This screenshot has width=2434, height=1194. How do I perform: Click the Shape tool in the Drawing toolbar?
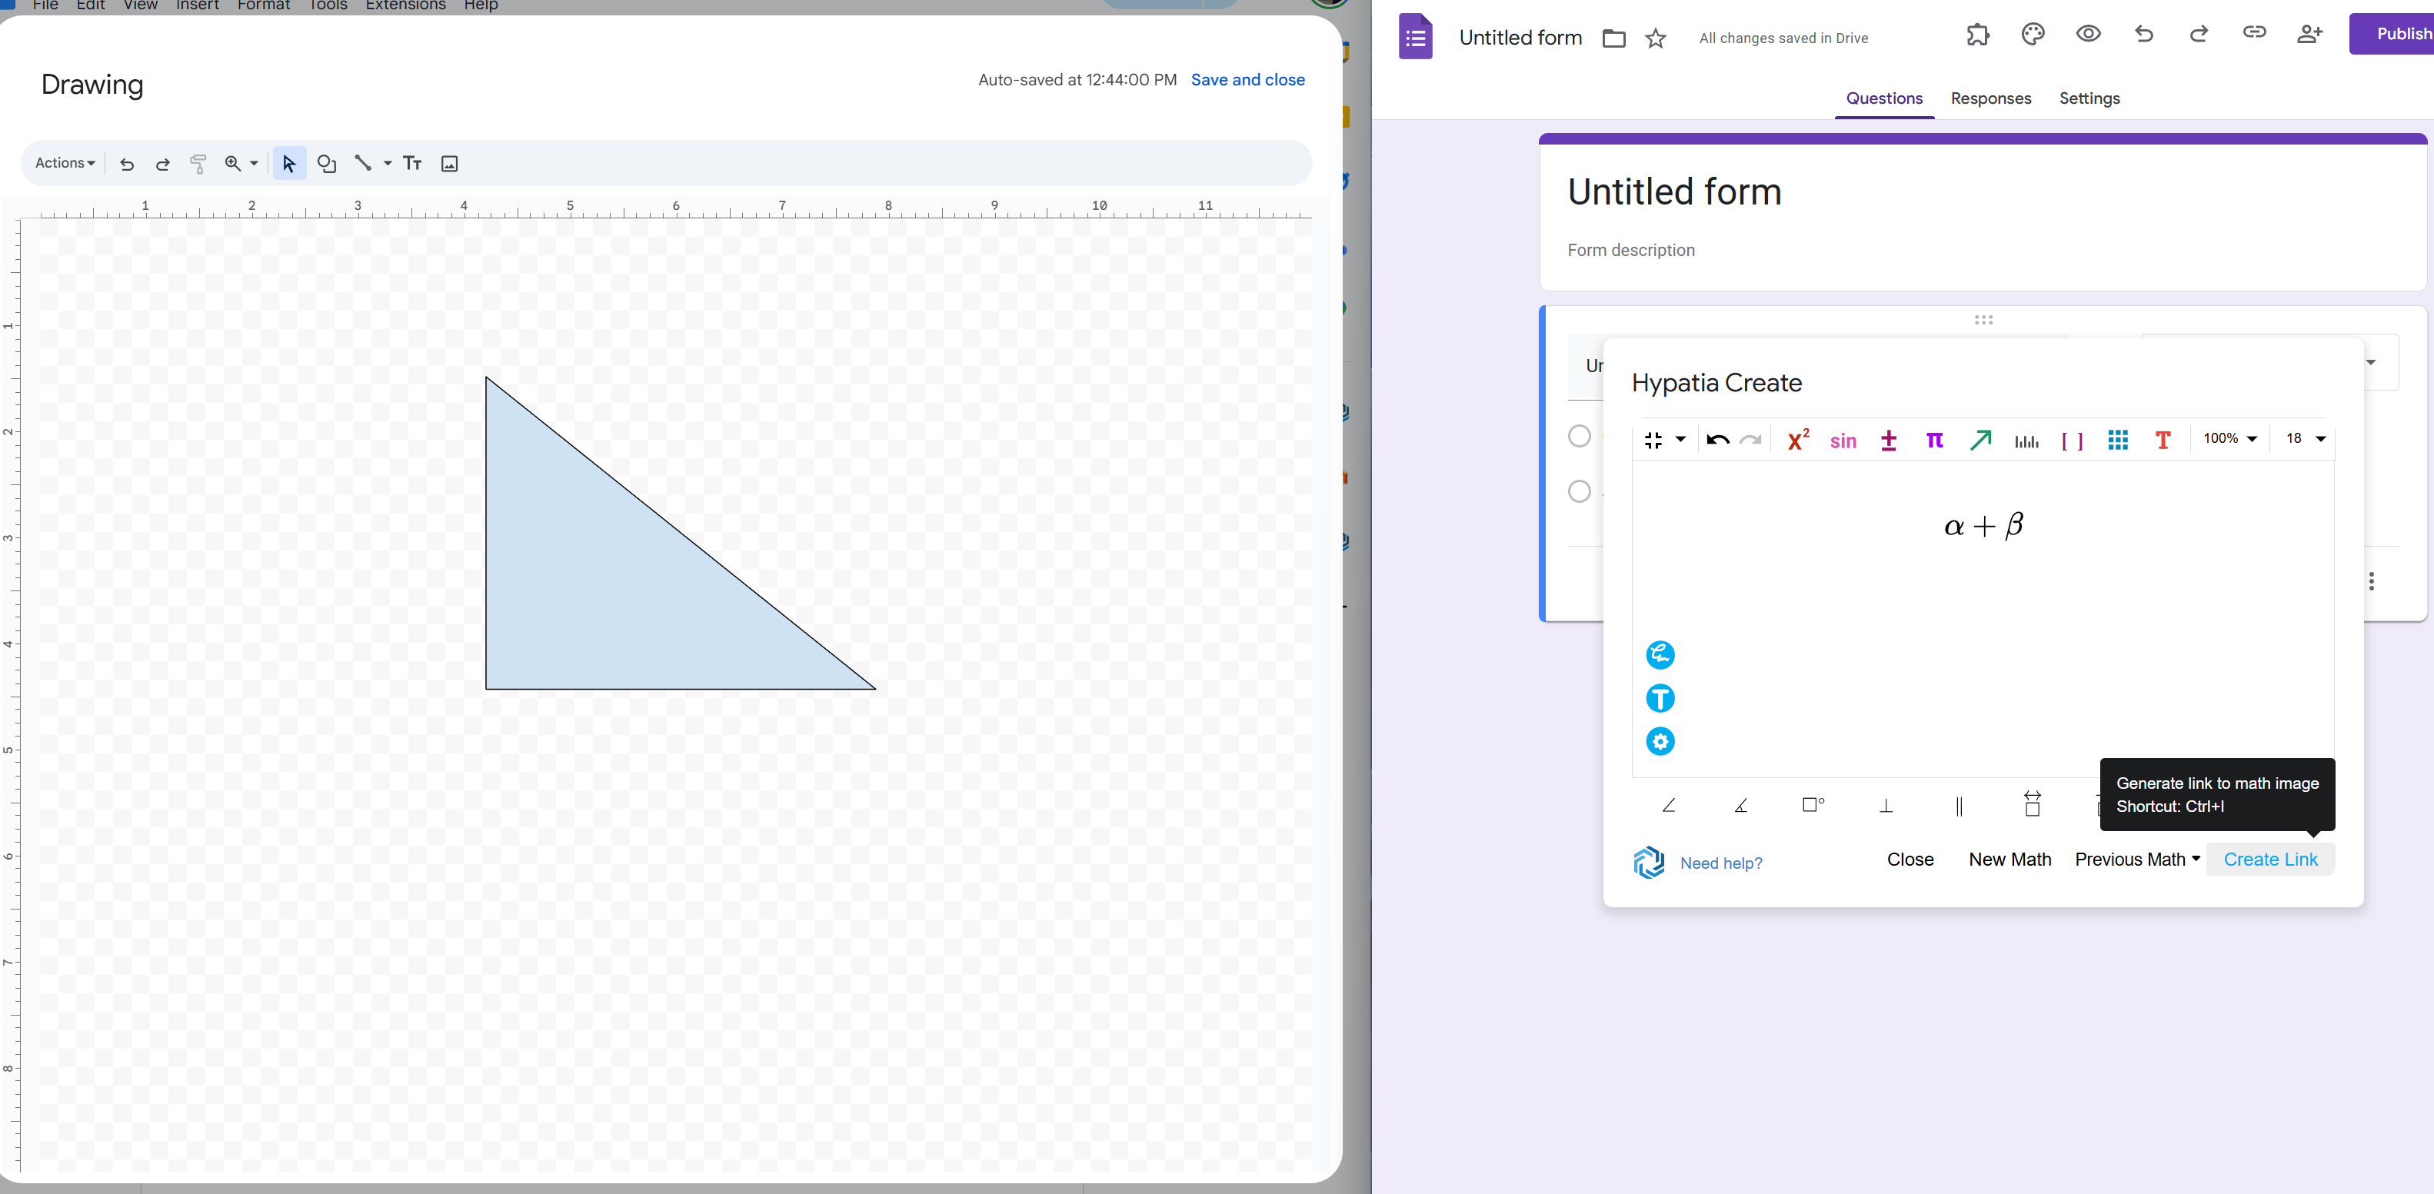click(x=327, y=162)
